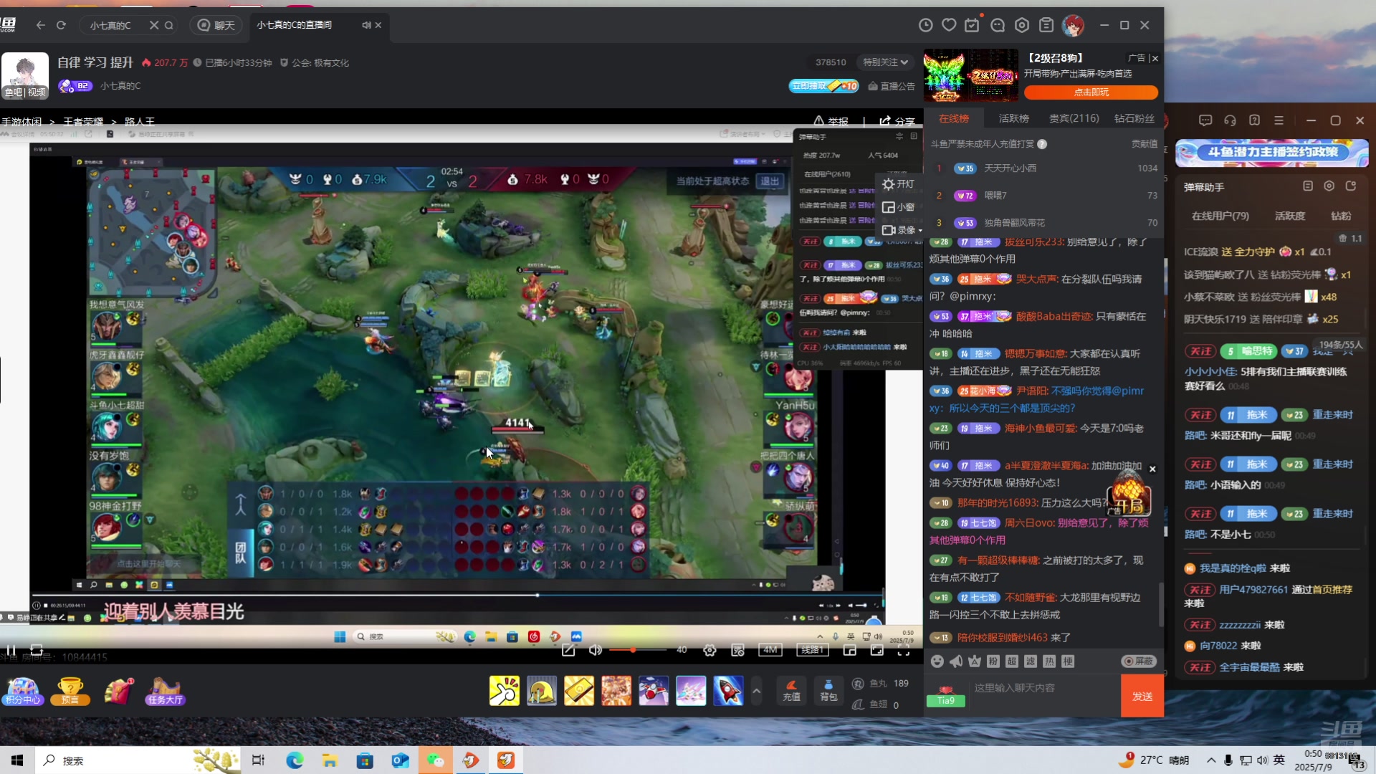The image size is (1376, 774).
Task: Toggle the 粉 fan danmaku option
Action: [x=993, y=661]
